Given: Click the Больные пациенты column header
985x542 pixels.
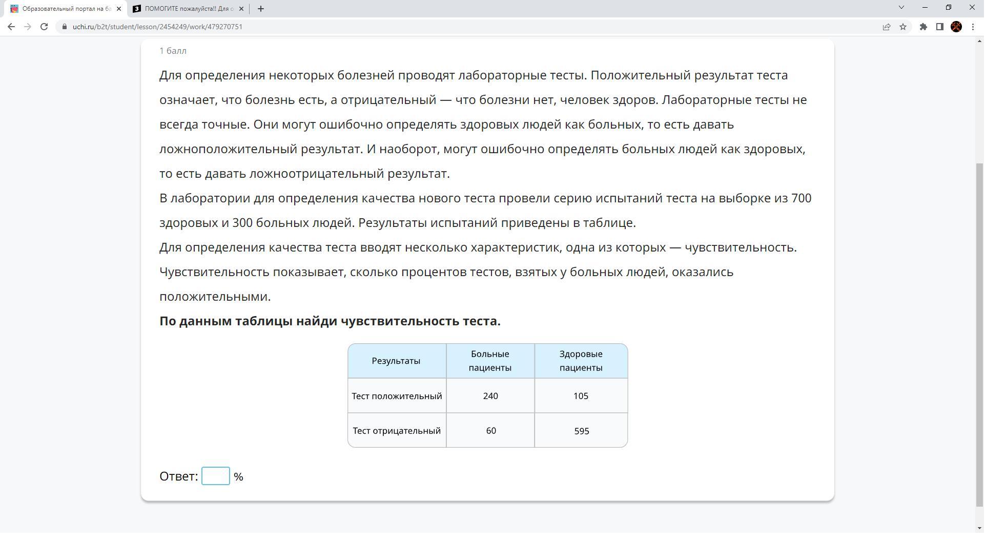Looking at the screenshot, I should tap(490, 361).
